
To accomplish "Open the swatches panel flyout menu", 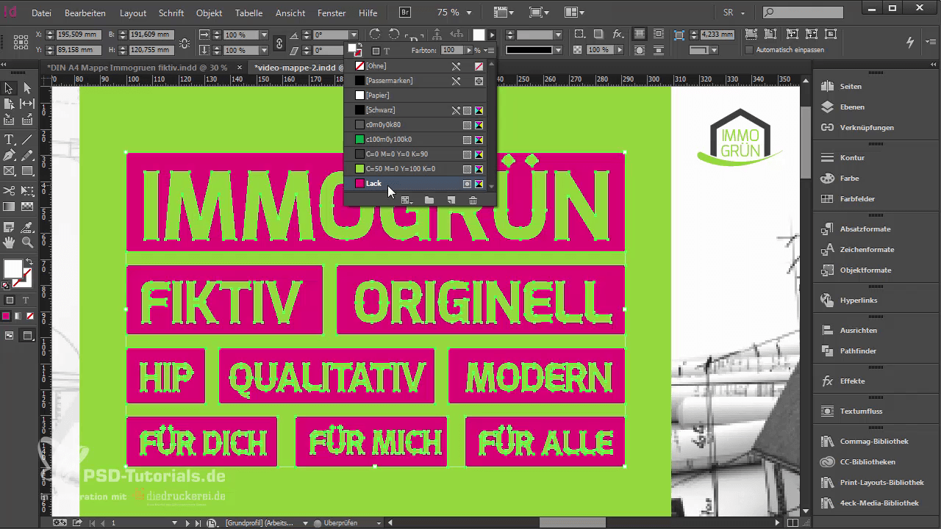I will 490,51.
